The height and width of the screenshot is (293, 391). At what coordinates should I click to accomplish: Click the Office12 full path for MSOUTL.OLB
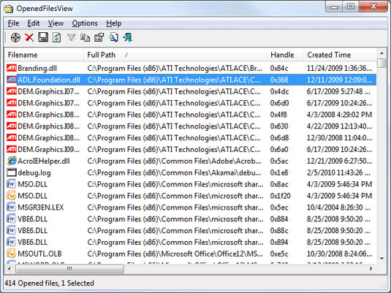[175, 254]
